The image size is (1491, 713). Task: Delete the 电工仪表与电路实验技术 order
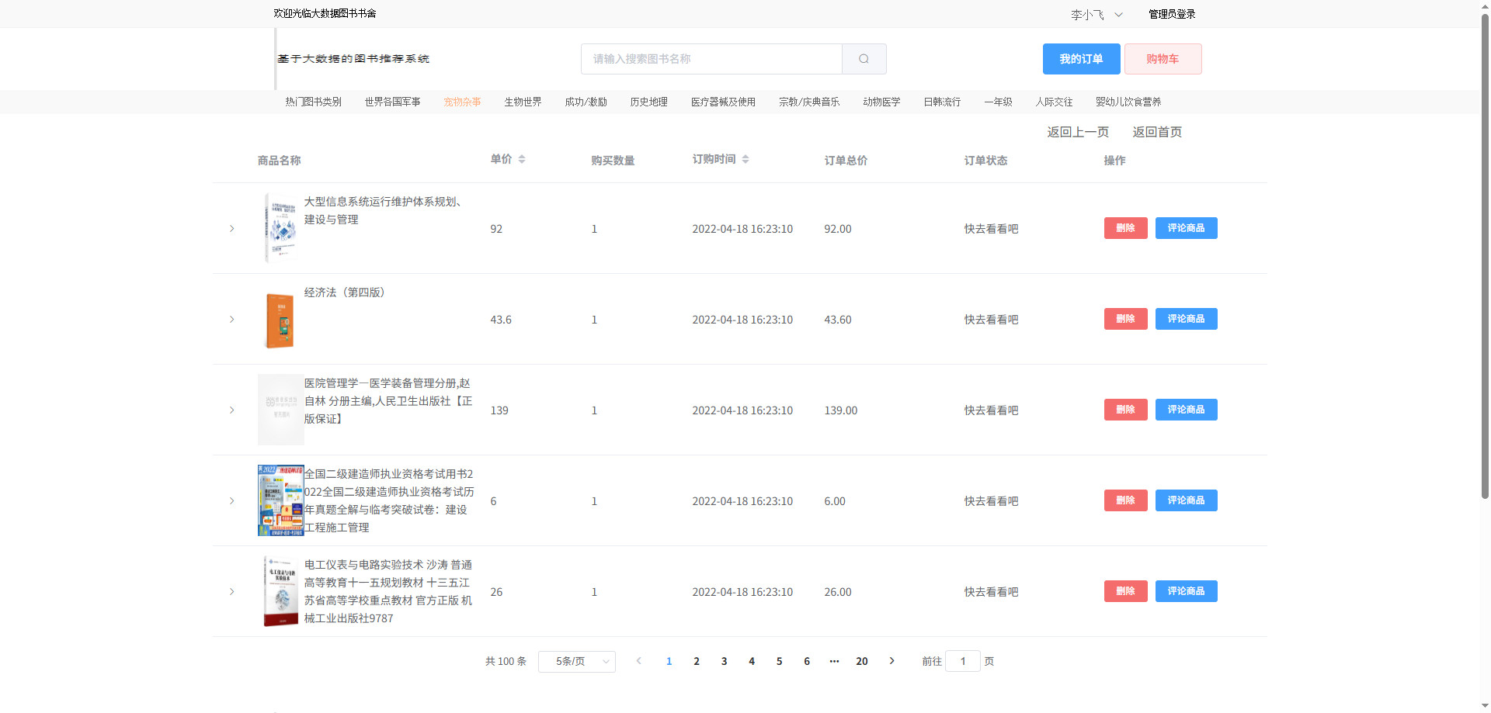pos(1125,591)
